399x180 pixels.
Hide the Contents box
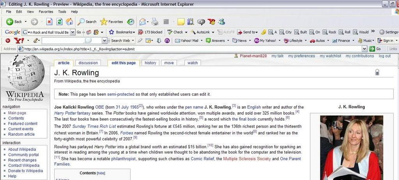[x=101, y=173]
